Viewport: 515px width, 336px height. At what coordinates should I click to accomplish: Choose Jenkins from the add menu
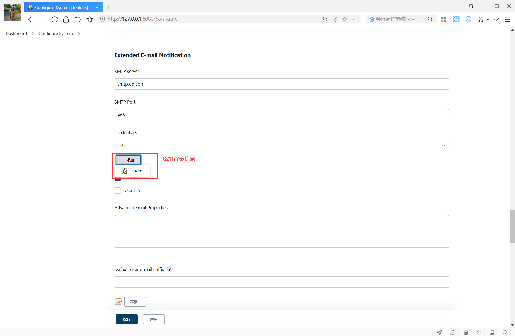coord(132,171)
